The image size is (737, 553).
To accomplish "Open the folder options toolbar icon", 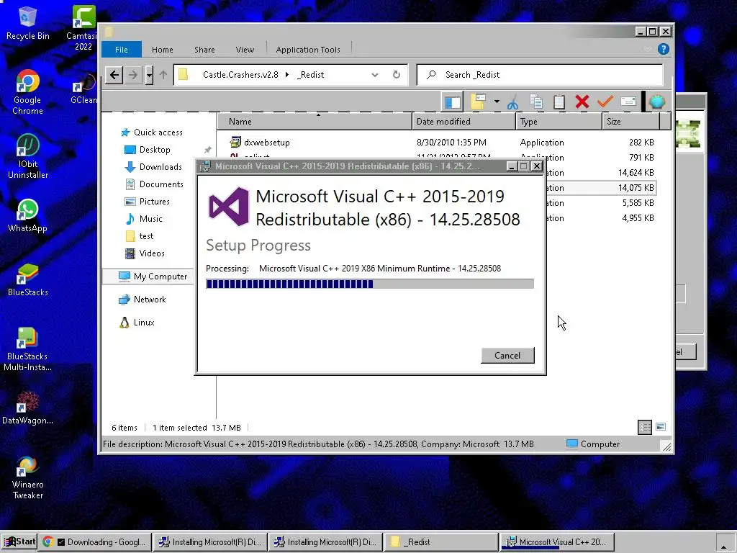I will [478, 102].
